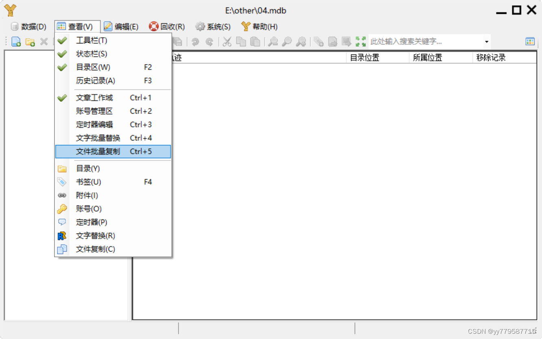Viewport: 542px width, 339px height.
Task: Open 目录(Y) with folder icon
Action: 113,168
